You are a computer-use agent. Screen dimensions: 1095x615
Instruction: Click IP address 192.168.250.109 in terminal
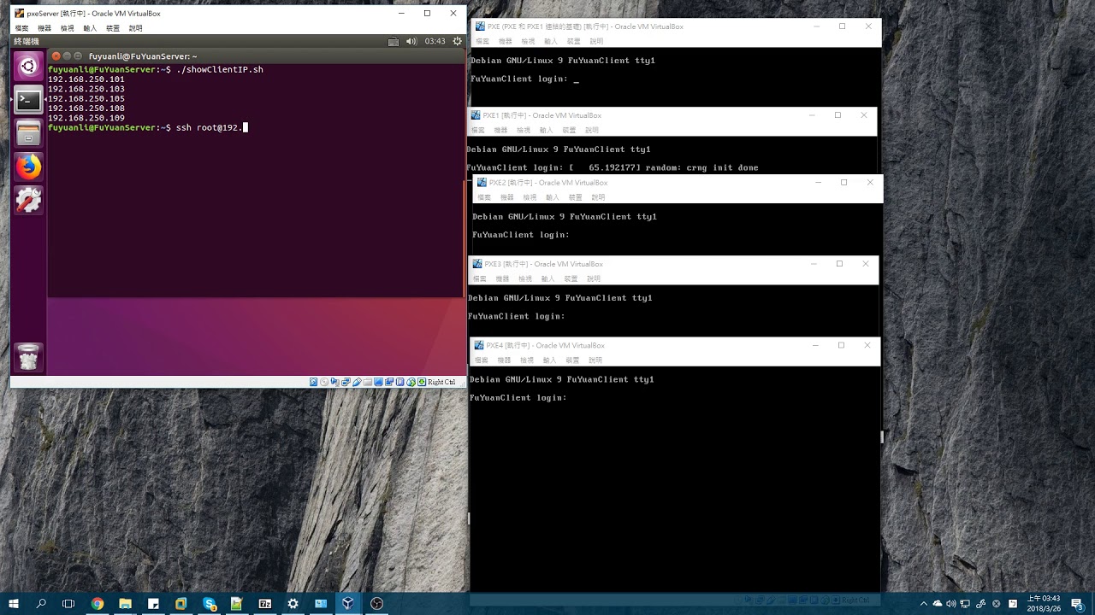(86, 118)
